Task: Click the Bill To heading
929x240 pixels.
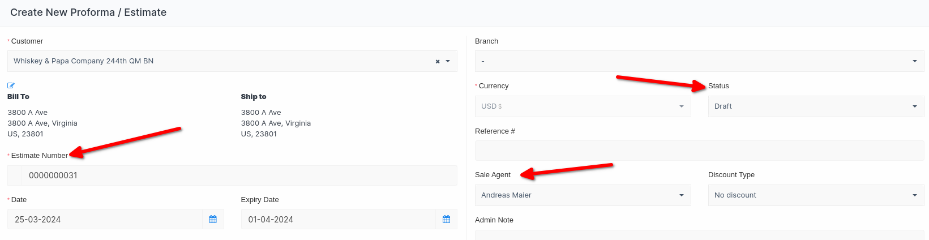Action: (18, 97)
